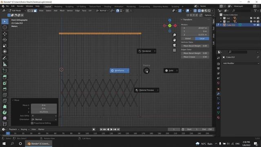Click the pan hand viewport gizmo
Viewport: 261px width, 147px height.
pyautogui.click(x=174, y=40)
